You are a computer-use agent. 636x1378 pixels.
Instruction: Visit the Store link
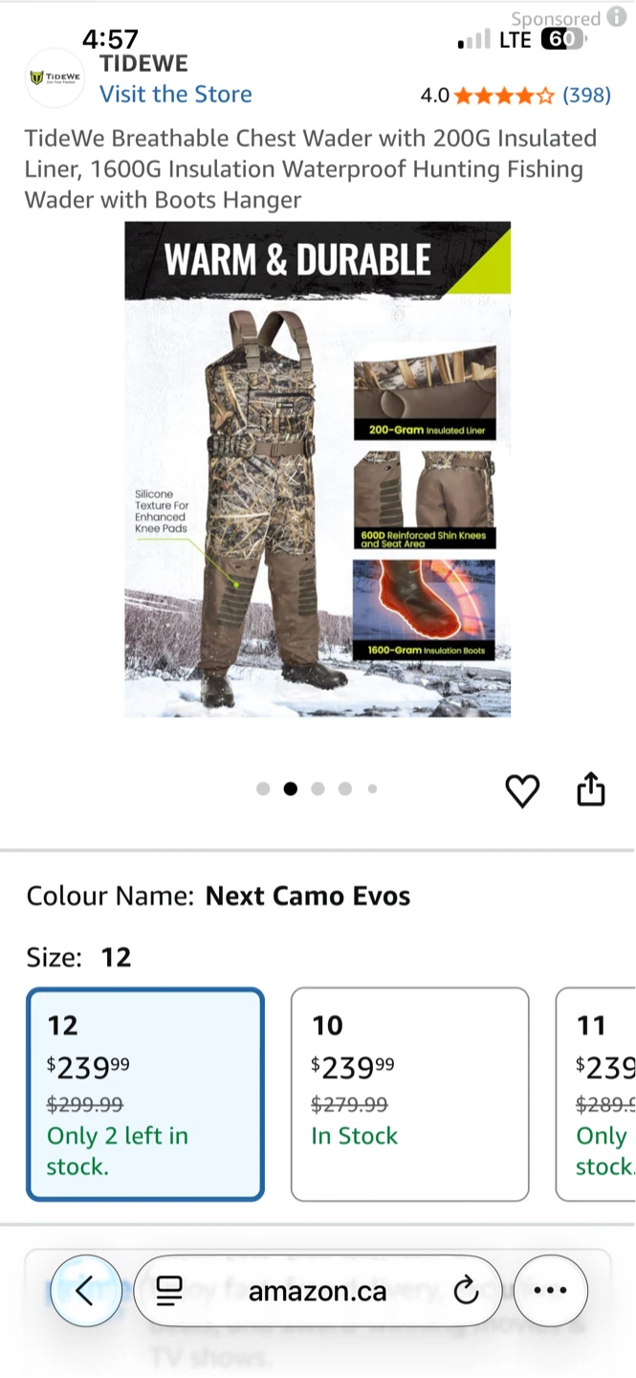pos(176,94)
